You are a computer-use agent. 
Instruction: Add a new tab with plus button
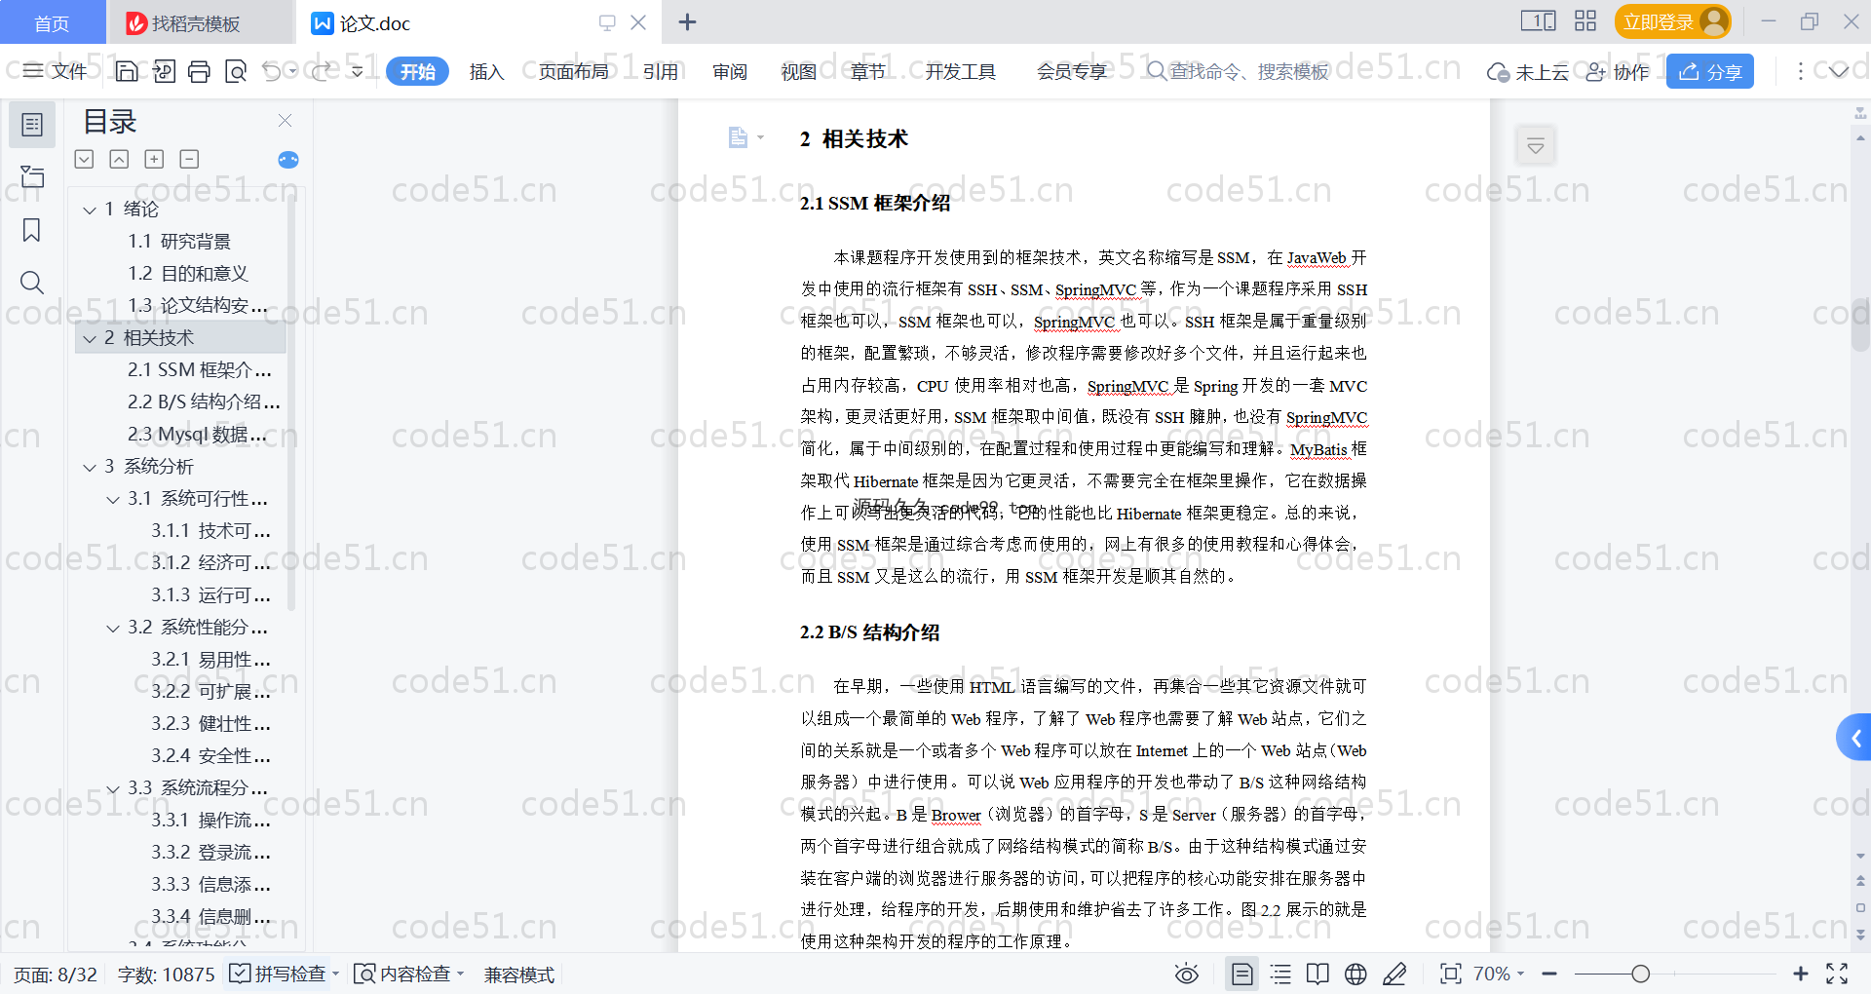pos(687,21)
